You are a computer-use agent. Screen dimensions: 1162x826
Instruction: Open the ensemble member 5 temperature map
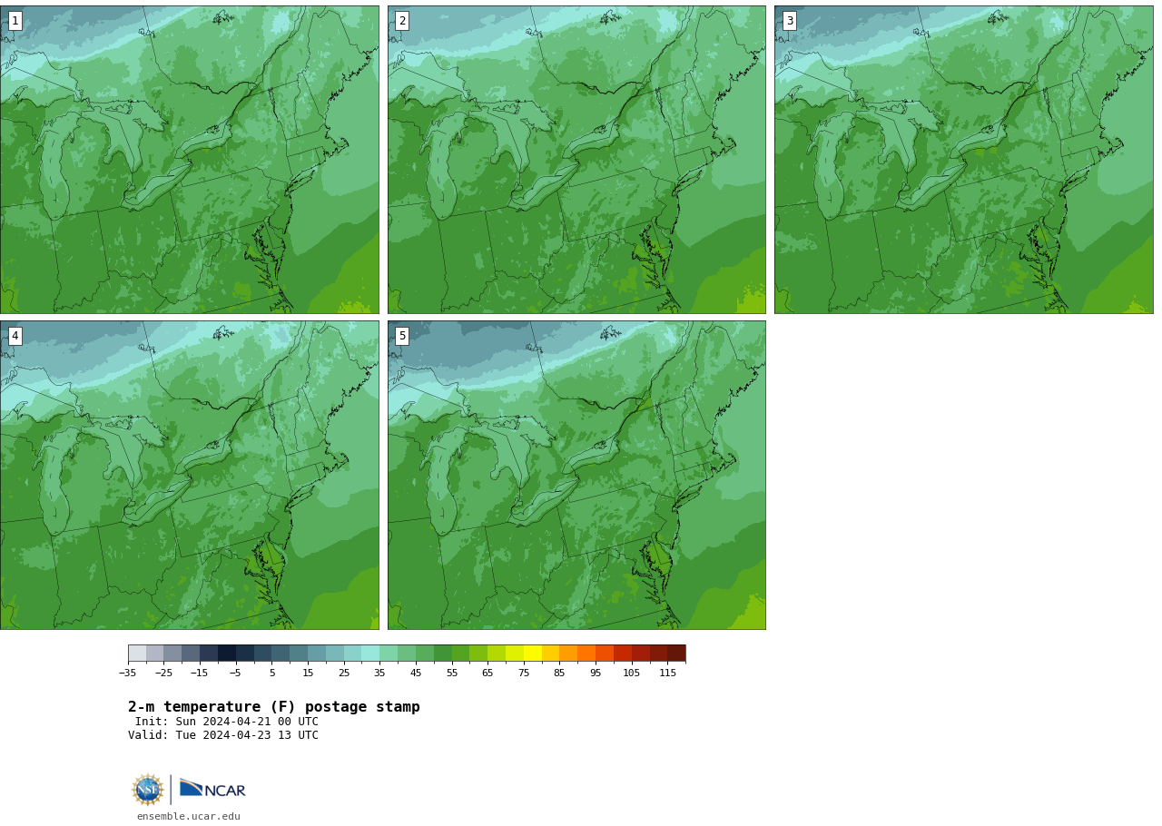click(576, 475)
